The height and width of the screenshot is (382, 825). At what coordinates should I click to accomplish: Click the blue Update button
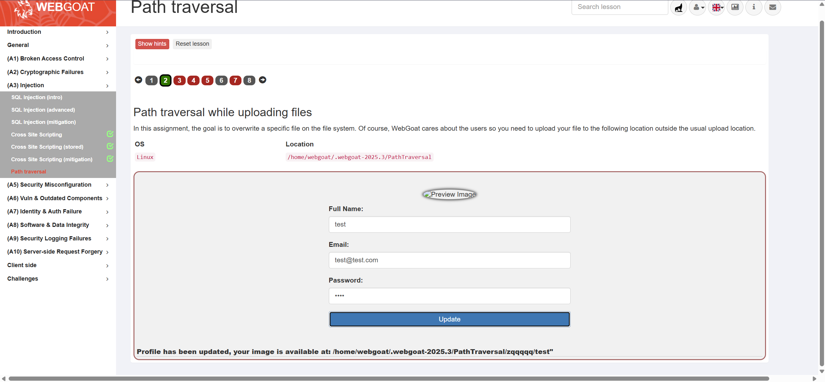449,319
